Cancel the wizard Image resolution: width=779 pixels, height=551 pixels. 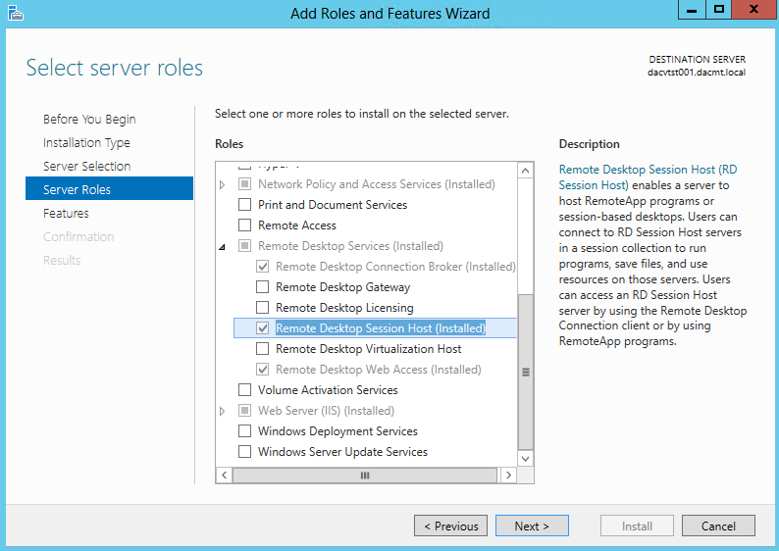[718, 526]
